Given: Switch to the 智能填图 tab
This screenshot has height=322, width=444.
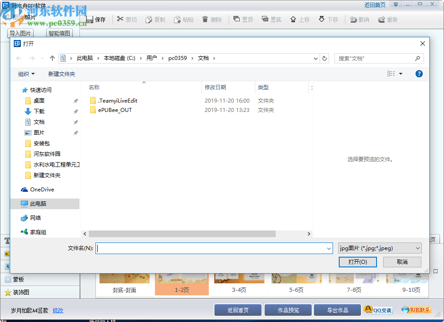Looking at the screenshot, I should pyautogui.click(x=60, y=32).
